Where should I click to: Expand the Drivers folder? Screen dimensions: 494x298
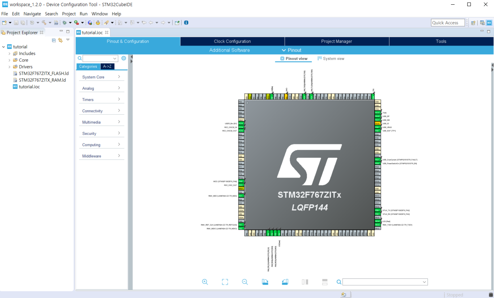coord(10,67)
